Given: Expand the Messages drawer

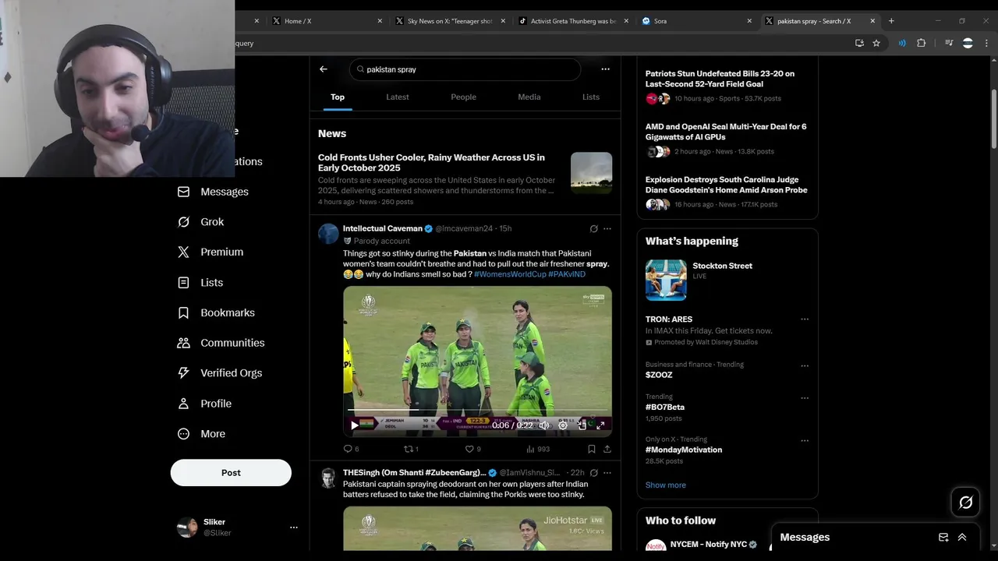Looking at the screenshot, I should coord(962,538).
